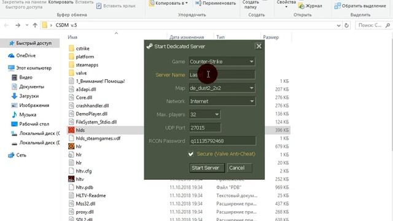Select the steamapps folder icon

(x=71, y=65)
